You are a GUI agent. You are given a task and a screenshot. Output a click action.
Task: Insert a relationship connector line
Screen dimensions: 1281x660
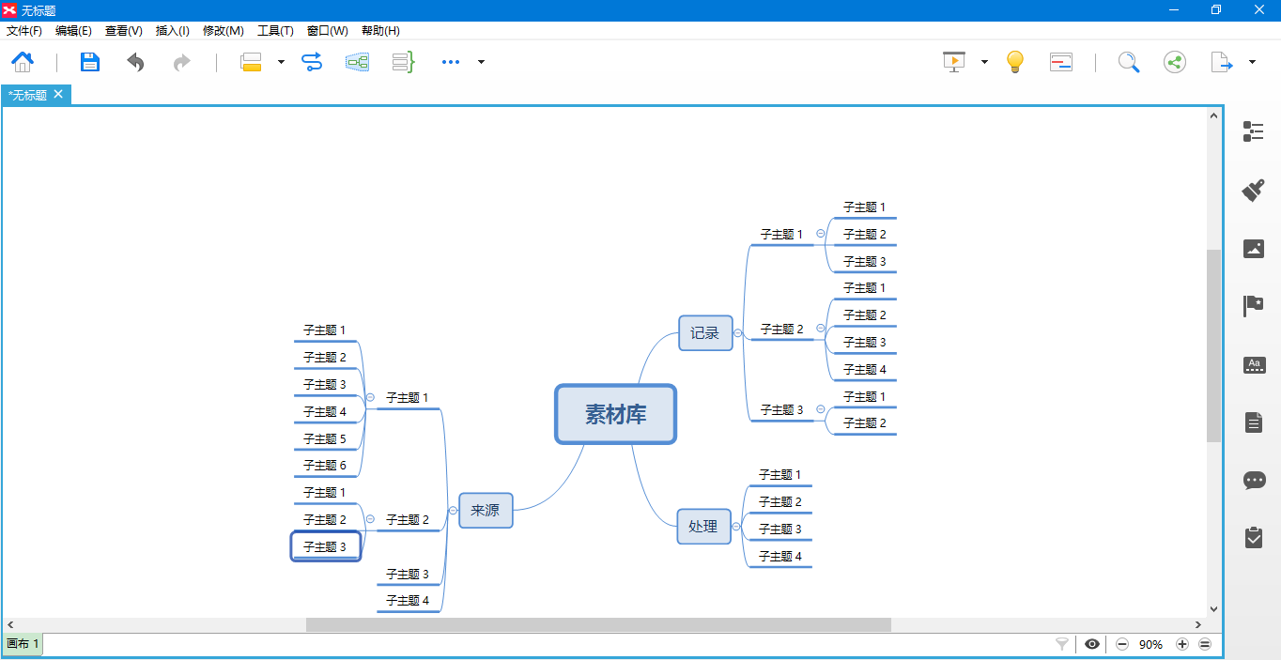[312, 62]
